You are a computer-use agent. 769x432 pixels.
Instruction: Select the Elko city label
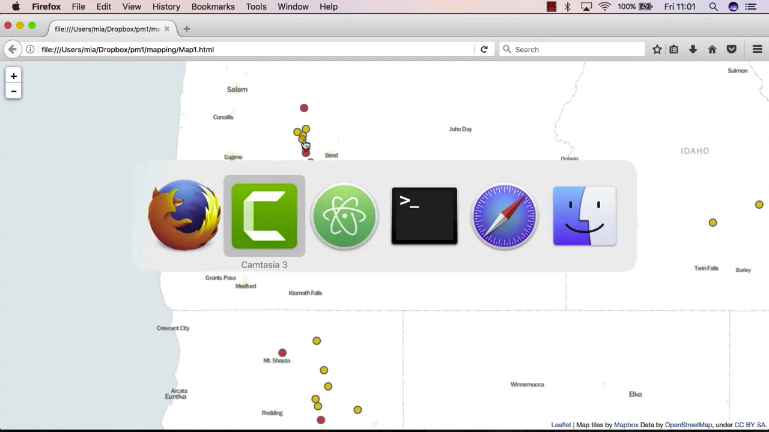click(636, 394)
